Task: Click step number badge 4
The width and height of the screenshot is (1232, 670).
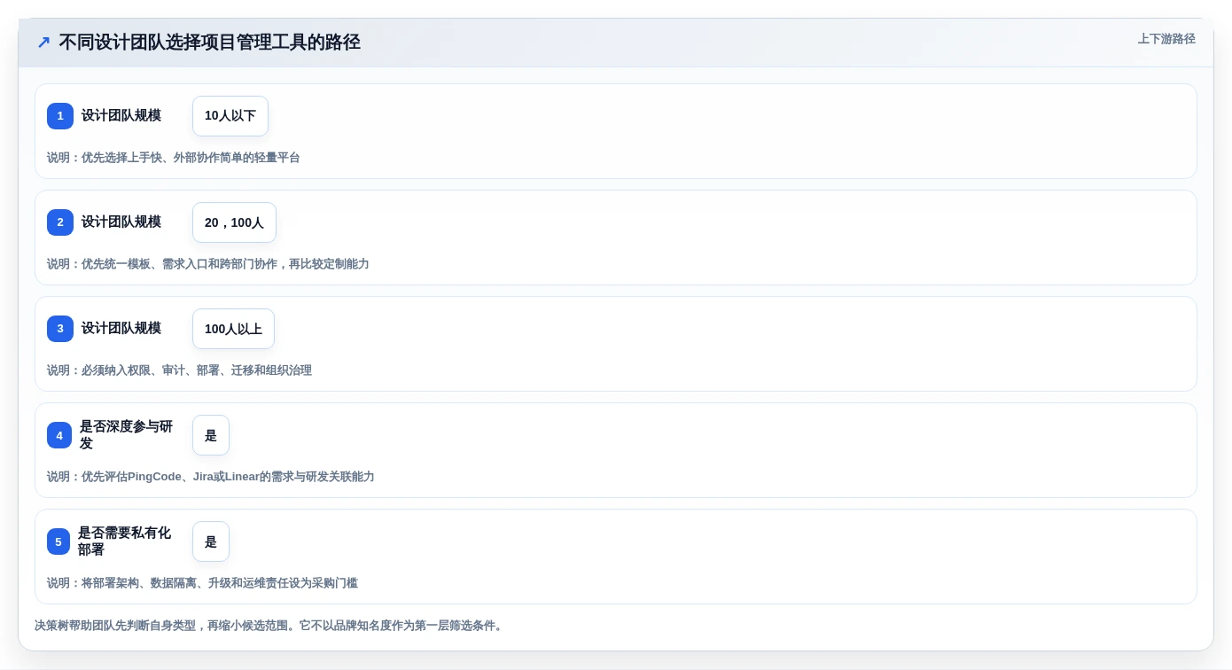Action: tap(59, 435)
